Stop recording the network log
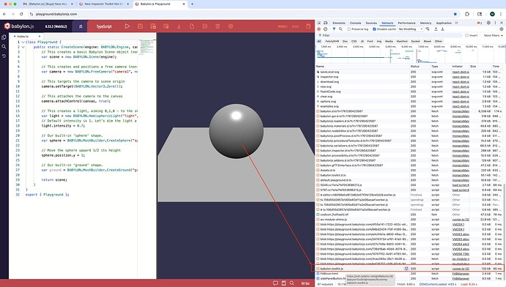This screenshot has height=287, width=506. (x=319, y=29)
